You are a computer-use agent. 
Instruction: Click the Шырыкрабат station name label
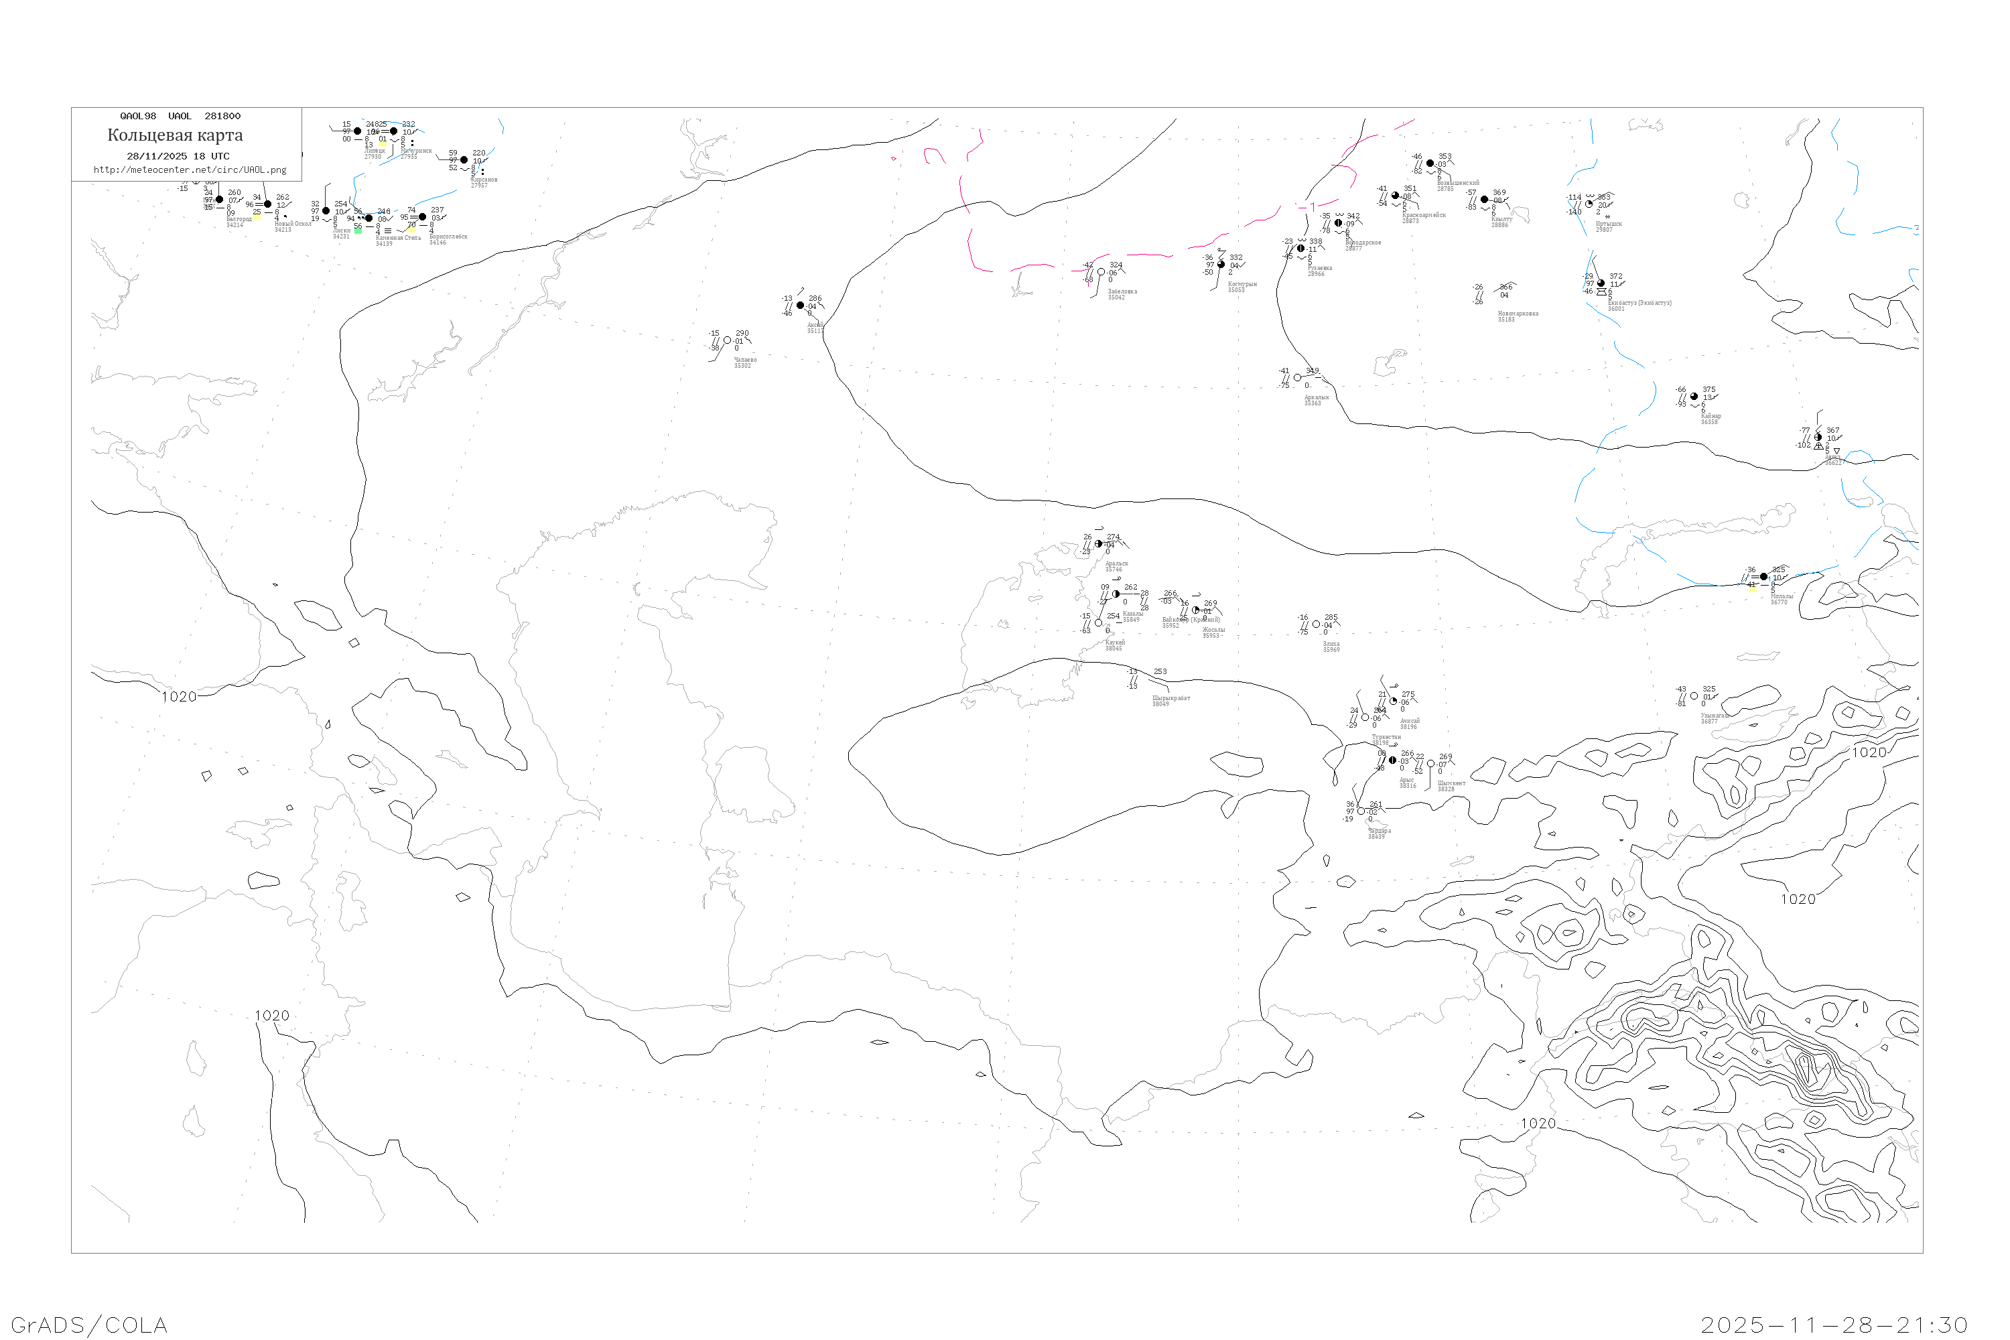(x=1170, y=698)
